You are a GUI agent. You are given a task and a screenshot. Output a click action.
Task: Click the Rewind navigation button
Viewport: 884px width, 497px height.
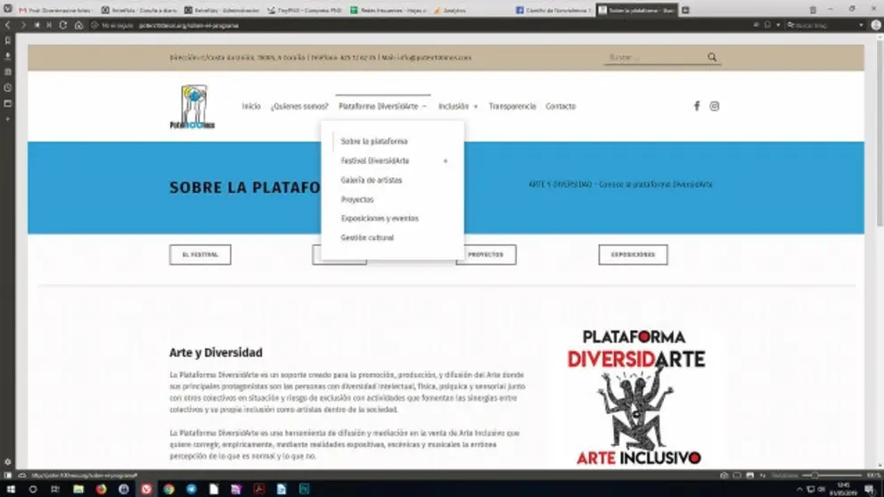pos(37,25)
